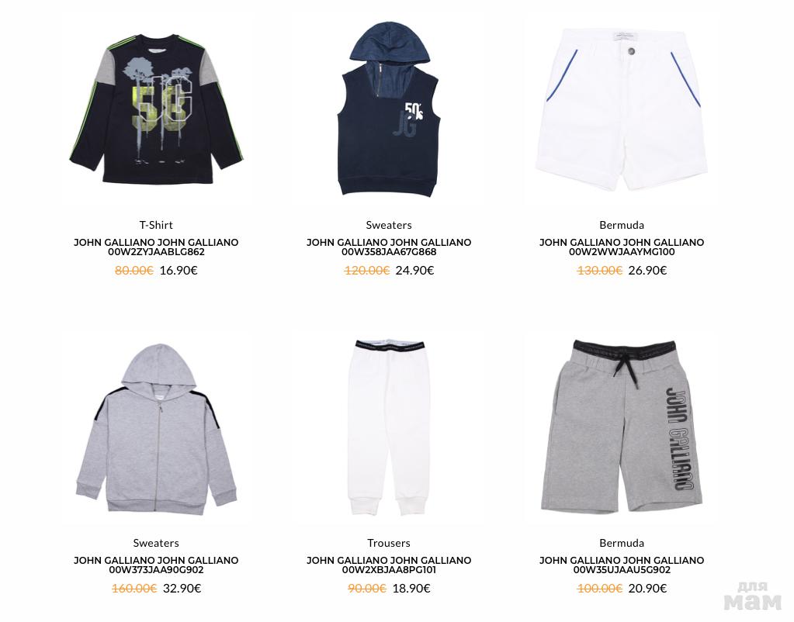The image size is (794, 622).
Task: Click the T-Shirt category label
Action: tap(156, 225)
